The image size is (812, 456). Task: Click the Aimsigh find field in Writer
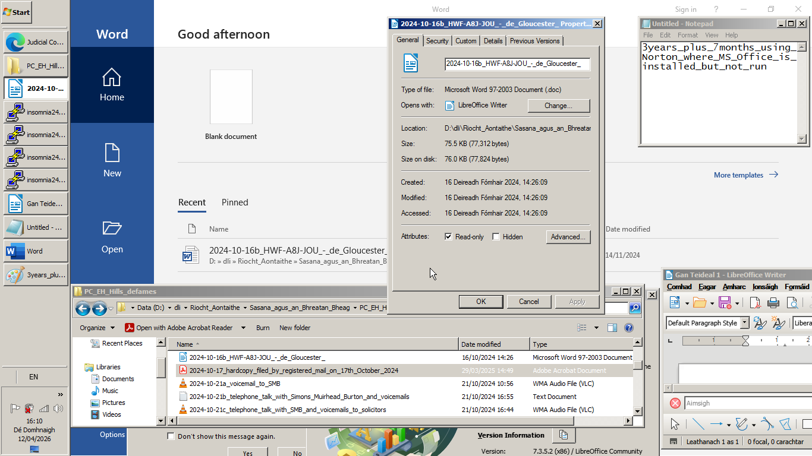coord(748,403)
